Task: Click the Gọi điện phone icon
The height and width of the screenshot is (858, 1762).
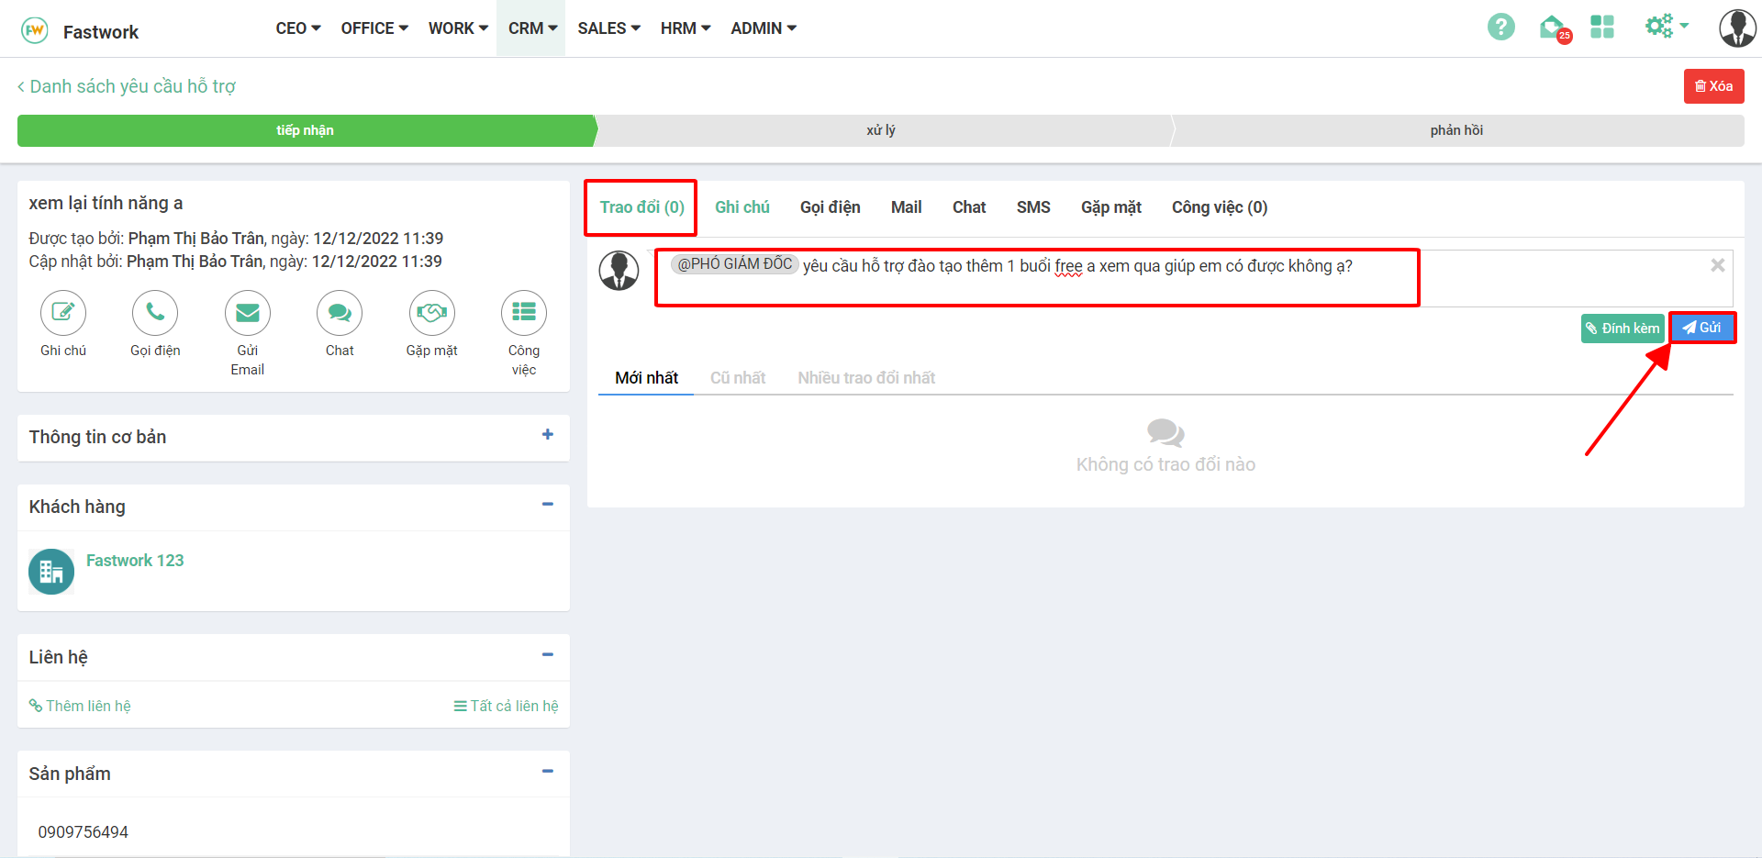Action: (x=155, y=313)
